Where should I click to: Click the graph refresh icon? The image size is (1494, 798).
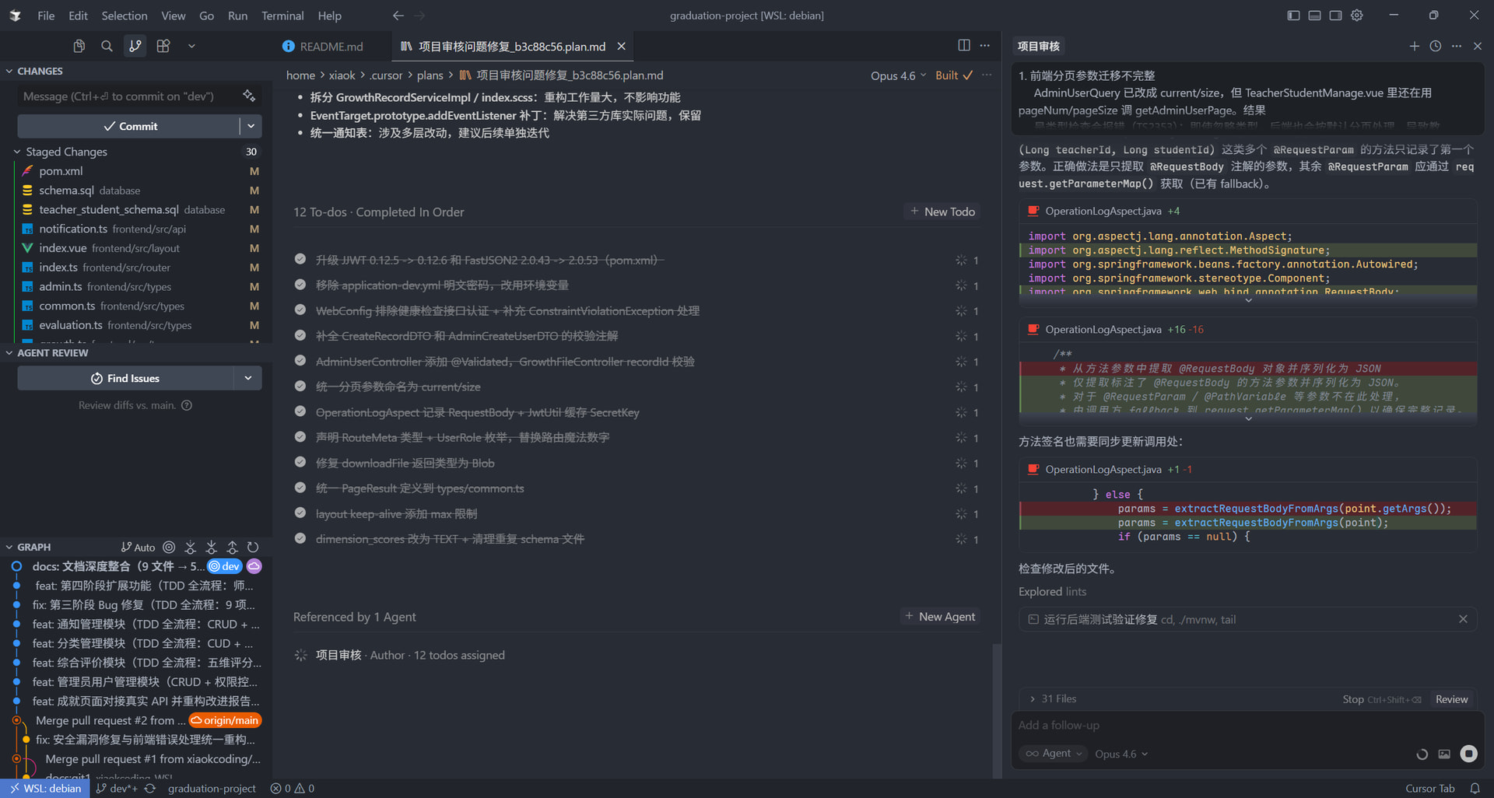[x=253, y=547]
